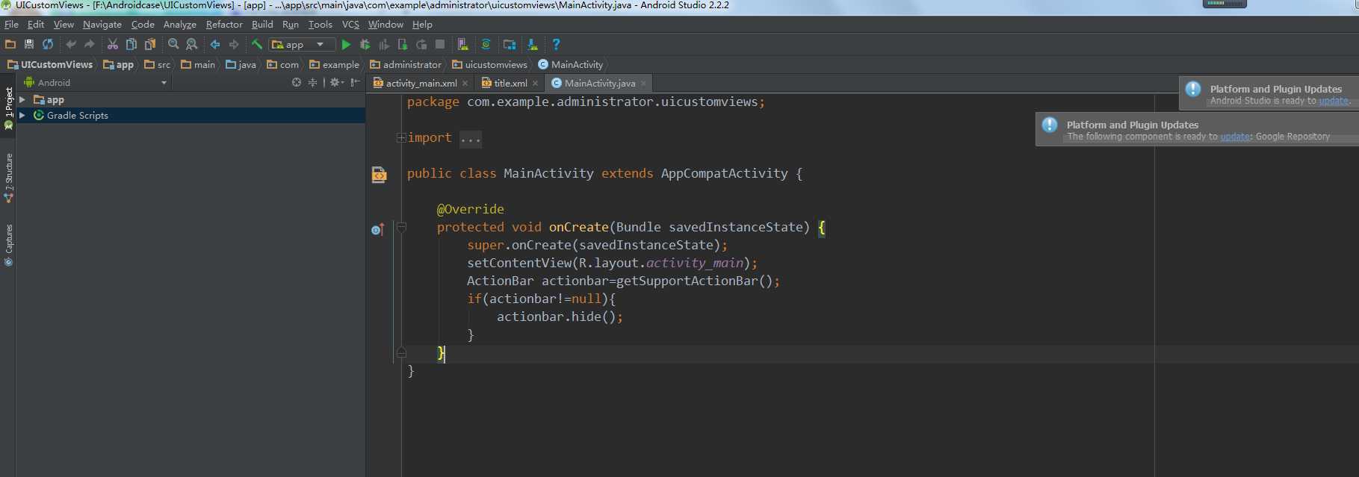Toggle the Structure side tool window
The width and height of the screenshot is (1359, 477).
[8, 178]
